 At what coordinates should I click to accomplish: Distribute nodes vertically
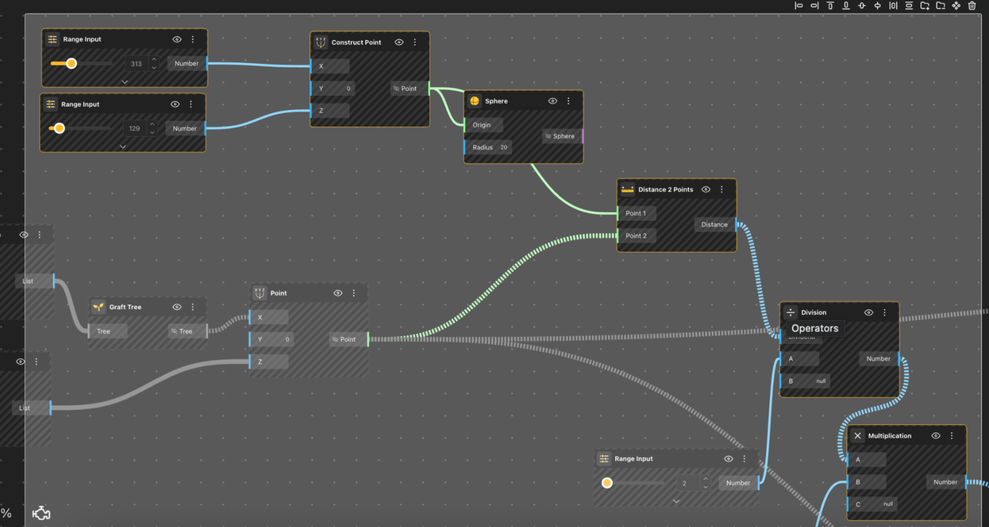(x=909, y=6)
